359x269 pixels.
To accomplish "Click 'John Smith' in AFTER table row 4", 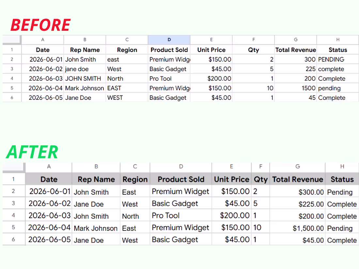I will pyautogui.click(x=96, y=216).
